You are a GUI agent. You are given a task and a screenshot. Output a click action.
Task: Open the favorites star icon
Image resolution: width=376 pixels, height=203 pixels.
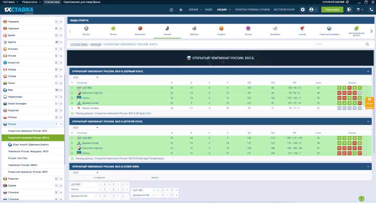(180, 9)
